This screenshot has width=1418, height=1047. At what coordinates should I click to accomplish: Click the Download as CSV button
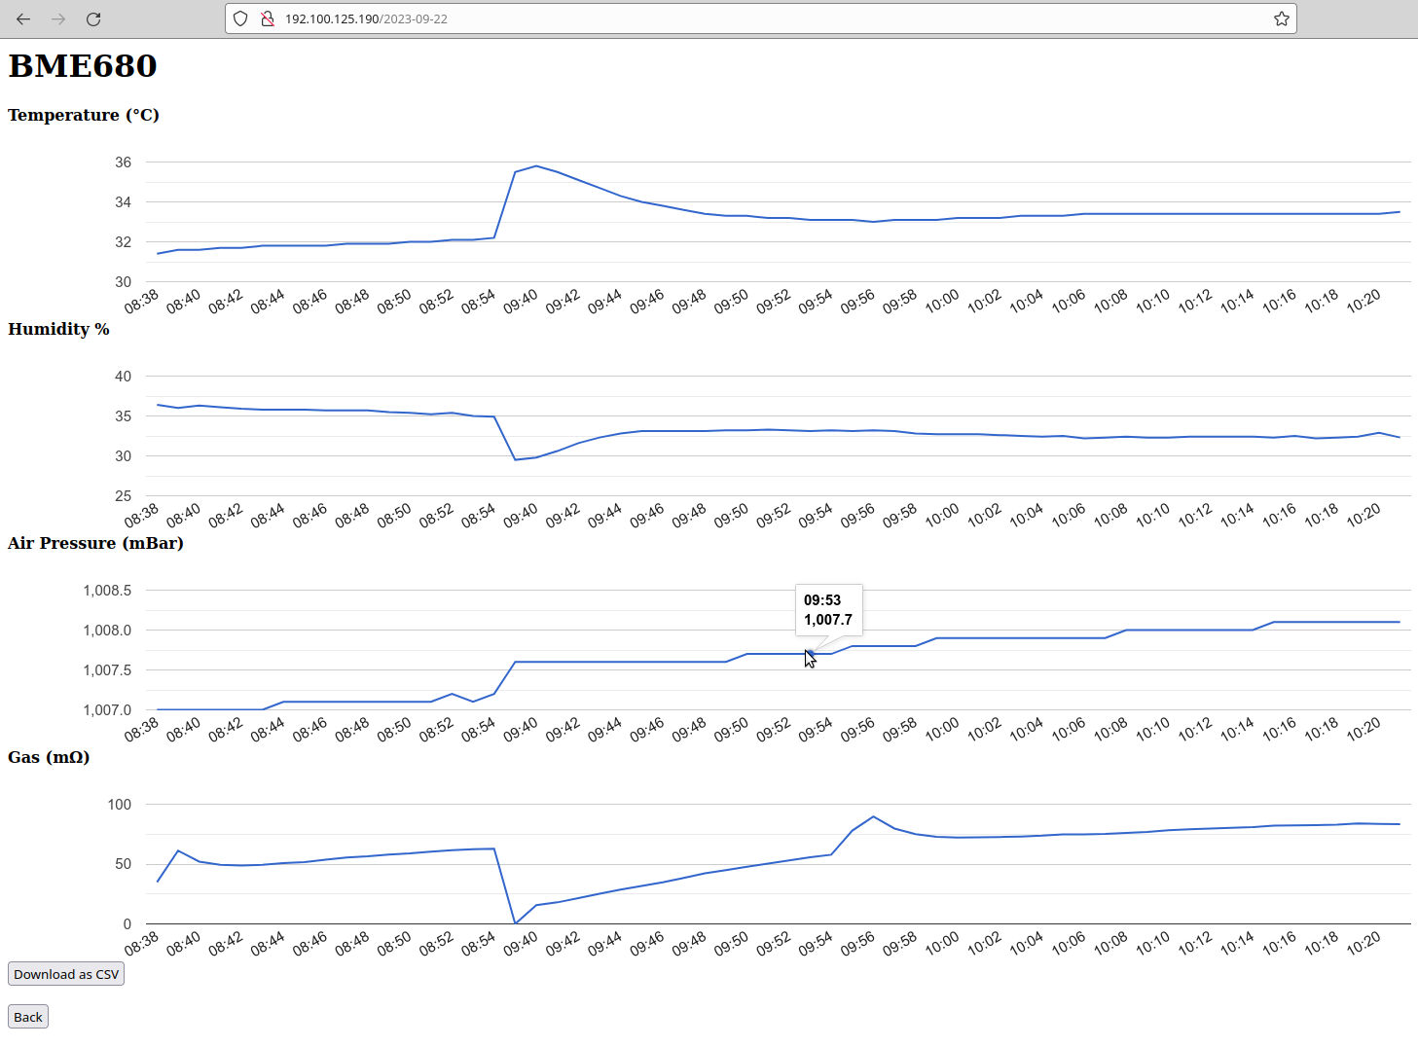pos(66,974)
